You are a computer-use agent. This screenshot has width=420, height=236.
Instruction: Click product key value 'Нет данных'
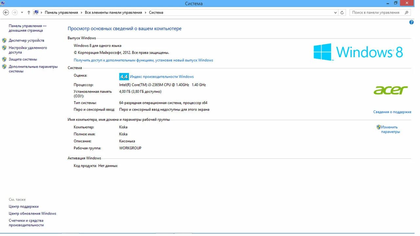tap(108, 166)
